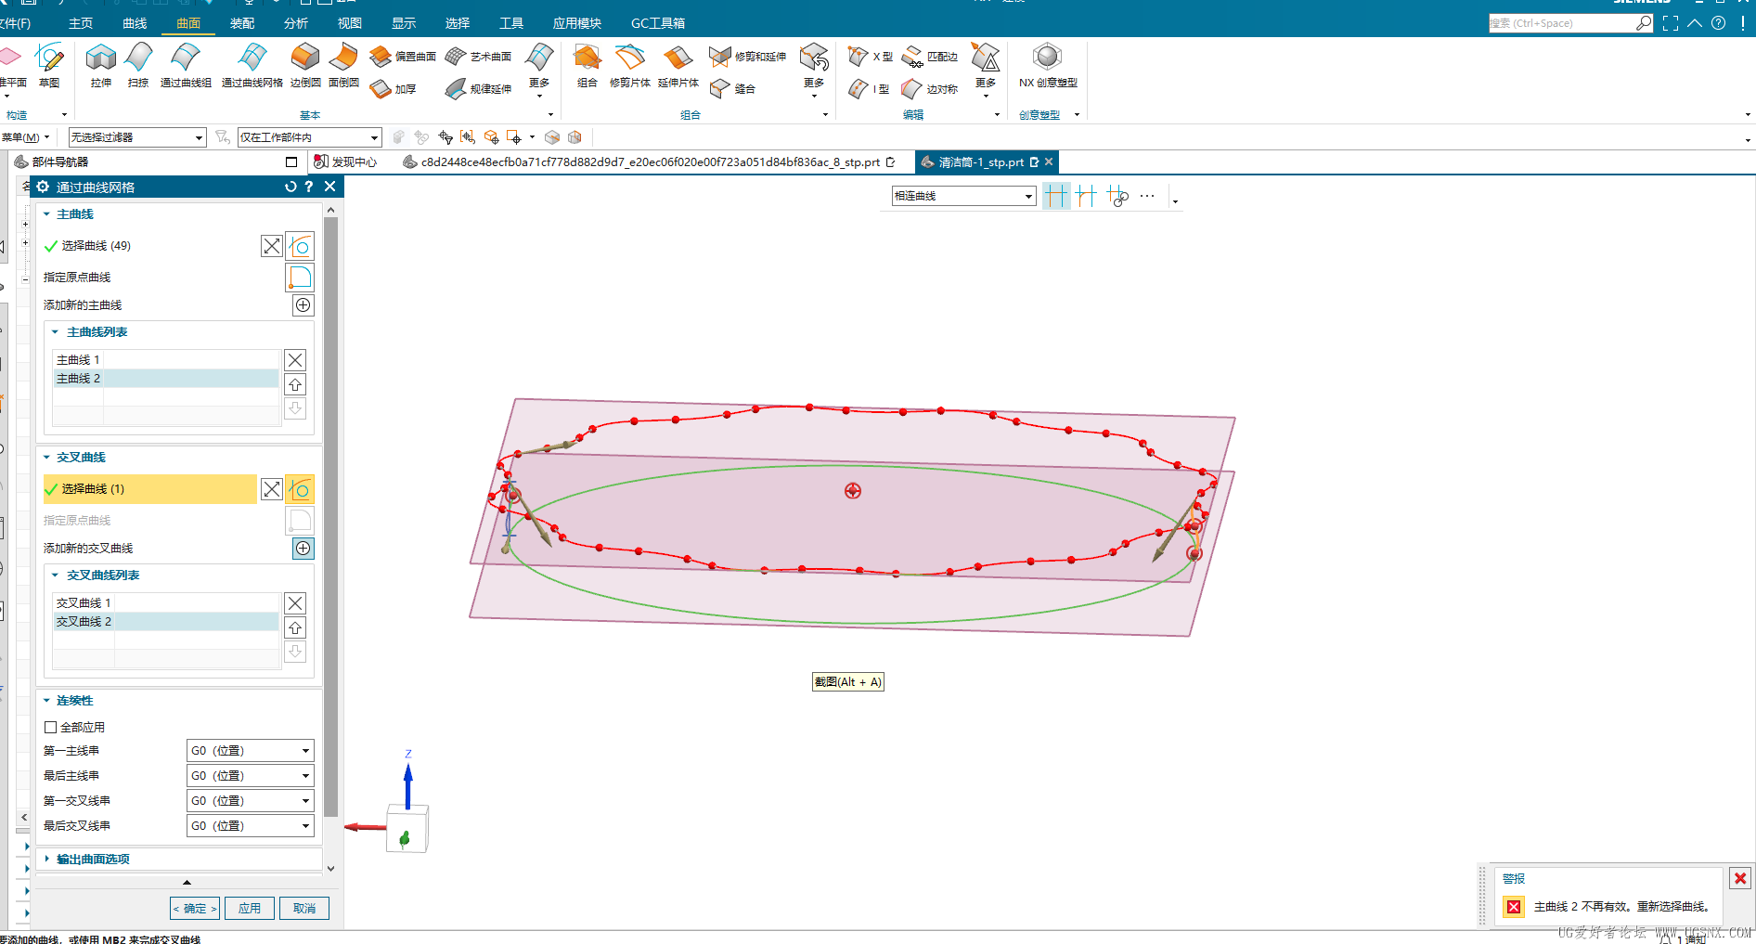Open the 菜单(M) menu
This screenshot has height=944, width=1756.
click(x=25, y=137)
